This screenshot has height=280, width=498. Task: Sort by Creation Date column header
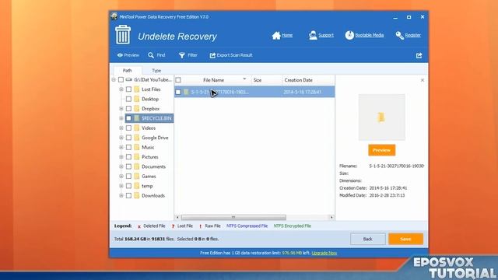308,80
